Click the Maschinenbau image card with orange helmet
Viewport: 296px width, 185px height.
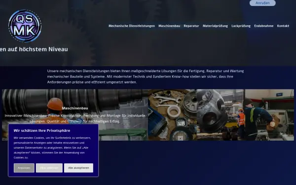pyautogui.click(x=75, y=115)
